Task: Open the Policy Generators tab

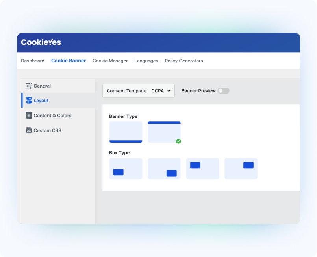Action: 184,61
